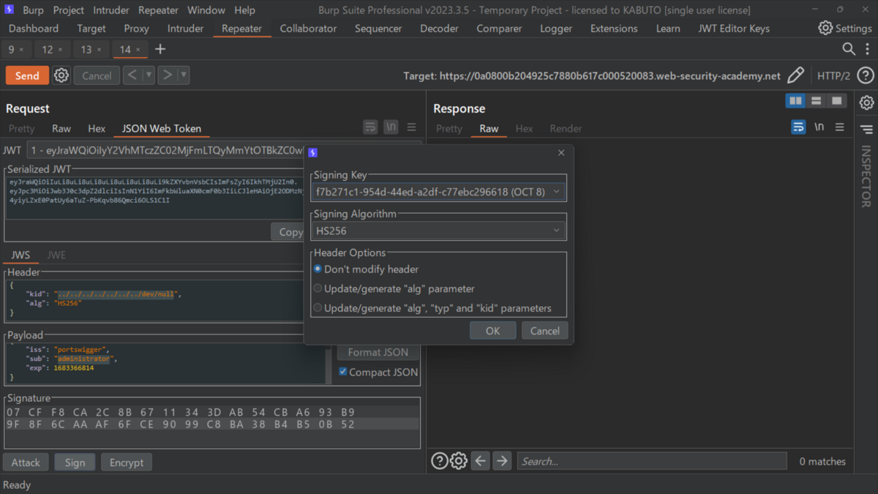
Task: Click the Serialized JWT text area
Action: point(154,198)
